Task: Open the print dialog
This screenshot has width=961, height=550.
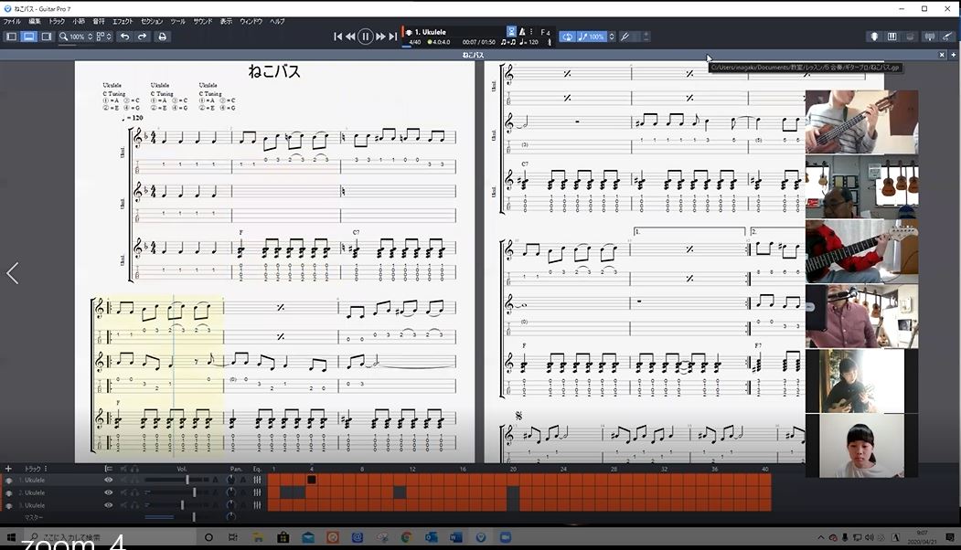Action: pos(163,37)
